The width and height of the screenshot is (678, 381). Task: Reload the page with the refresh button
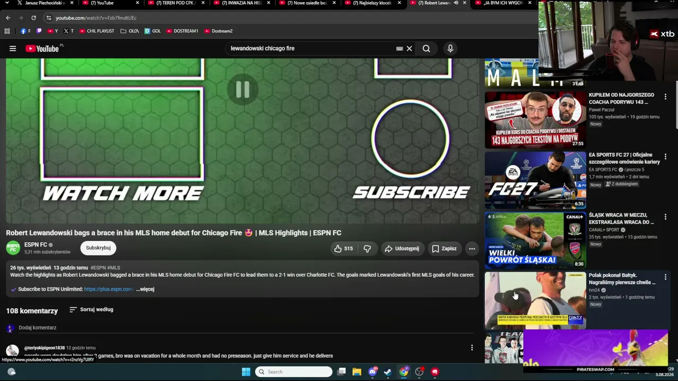33,18
